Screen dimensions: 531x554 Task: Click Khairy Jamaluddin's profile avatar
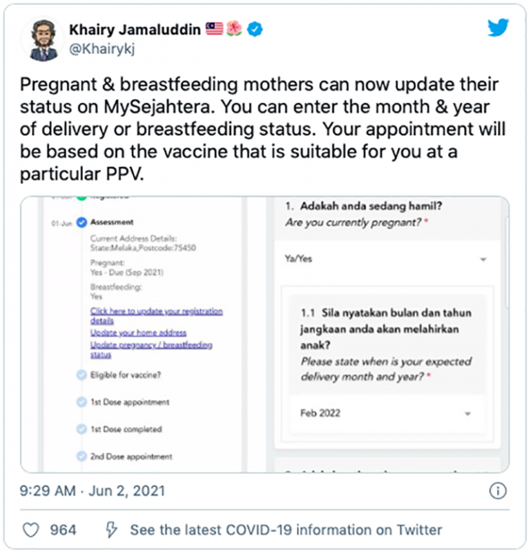(43, 39)
